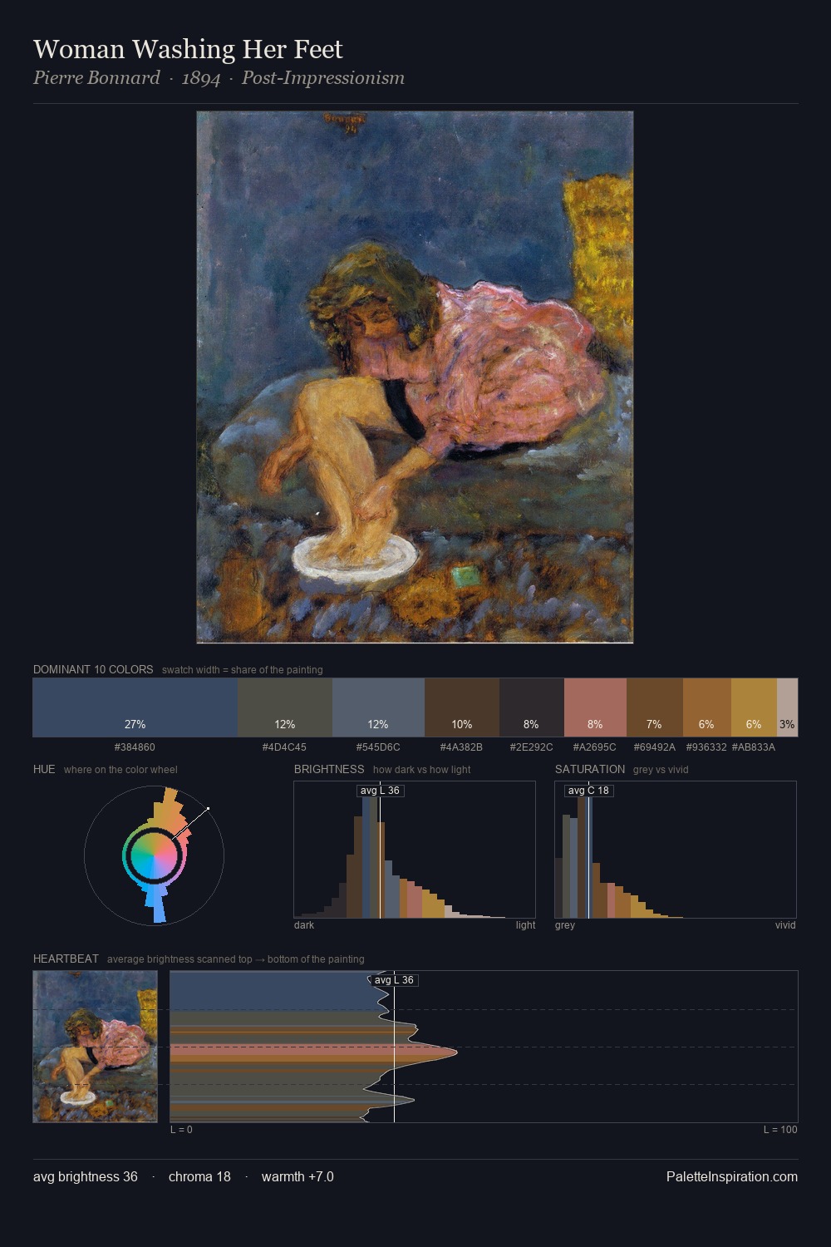Click the hex label '#A2695C'

[594, 747]
